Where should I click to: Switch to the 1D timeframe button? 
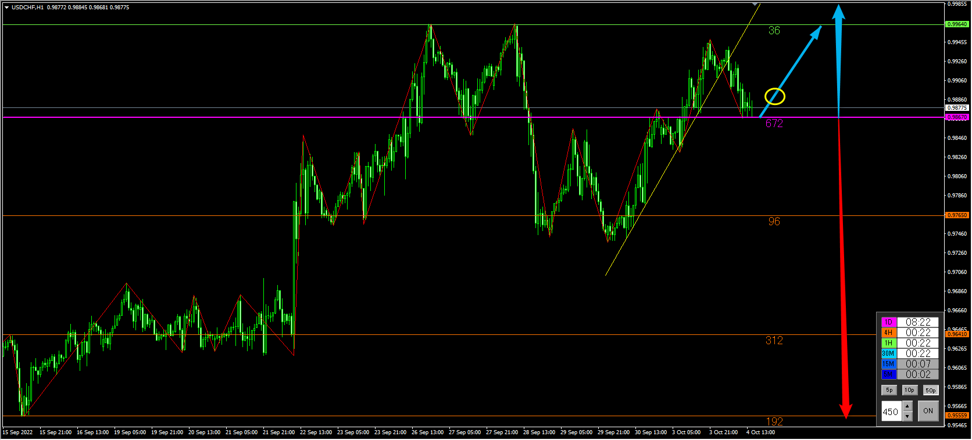(x=889, y=322)
